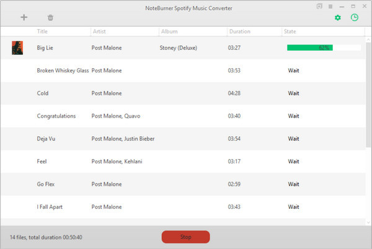Open the hamburger menu in the title bar
The image size is (372, 249).
[x=330, y=6]
